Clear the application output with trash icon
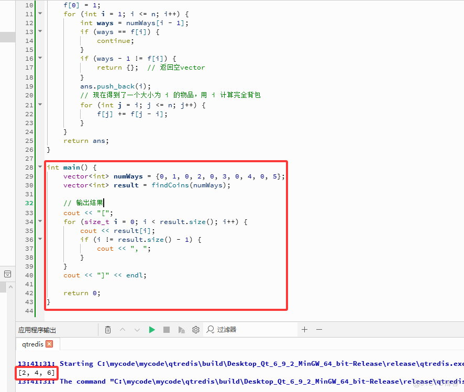The height and width of the screenshot is (392, 464). (x=108, y=330)
